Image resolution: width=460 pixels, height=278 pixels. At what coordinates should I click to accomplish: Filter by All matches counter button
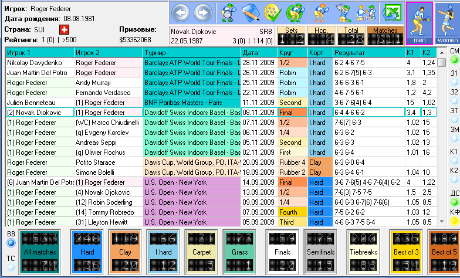click(x=40, y=252)
